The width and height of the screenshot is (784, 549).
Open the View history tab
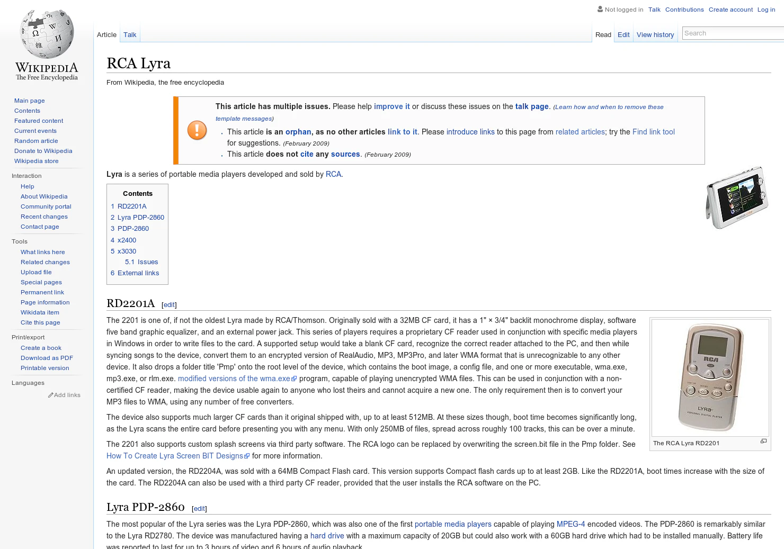pos(655,34)
